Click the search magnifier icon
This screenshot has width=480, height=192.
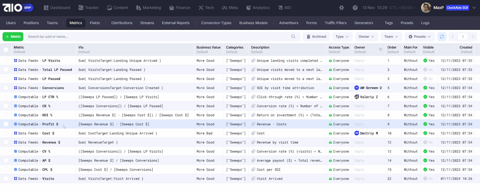(293, 37)
